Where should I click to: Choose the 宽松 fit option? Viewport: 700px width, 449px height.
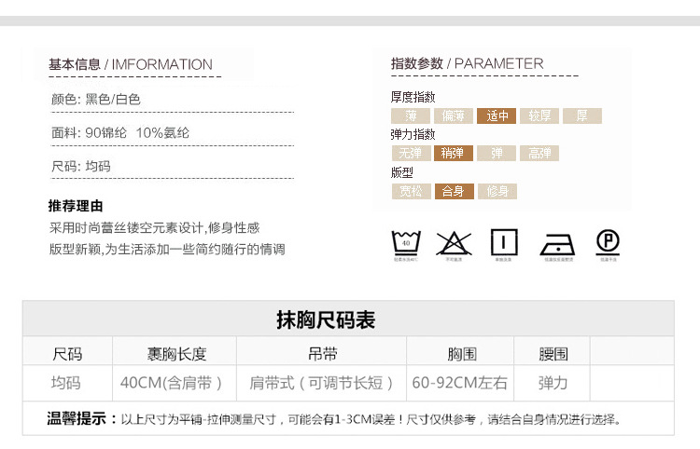[x=411, y=192]
